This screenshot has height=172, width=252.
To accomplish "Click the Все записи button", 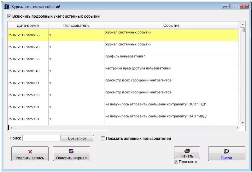I will pos(77,138).
